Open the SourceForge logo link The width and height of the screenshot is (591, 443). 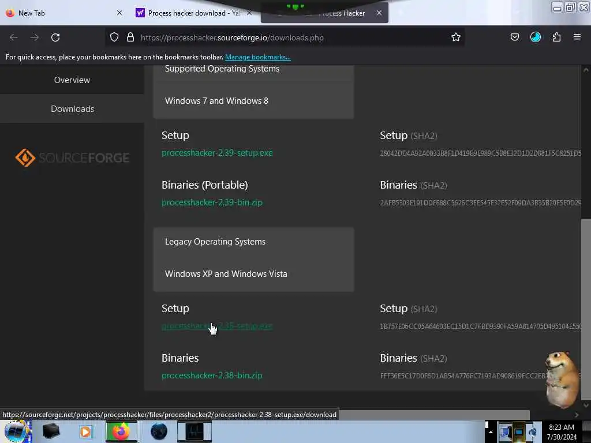[72, 157]
